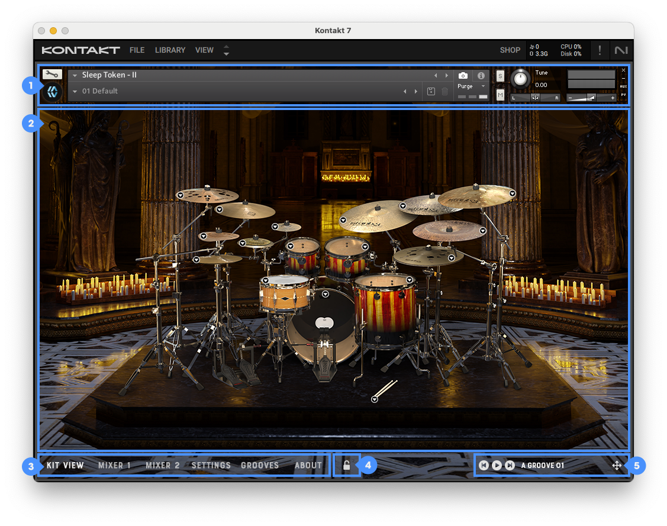The width and height of the screenshot is (667, 526).
Task: Open the Grooves tab
Action: pos(259,466)
